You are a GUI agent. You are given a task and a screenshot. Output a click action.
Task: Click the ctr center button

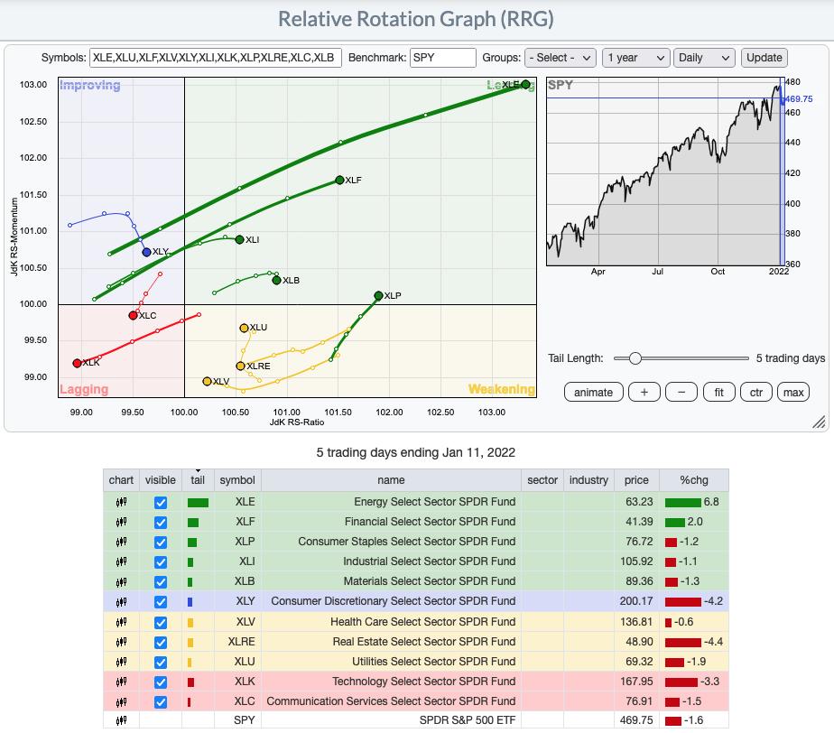click(x=755, y=393)
